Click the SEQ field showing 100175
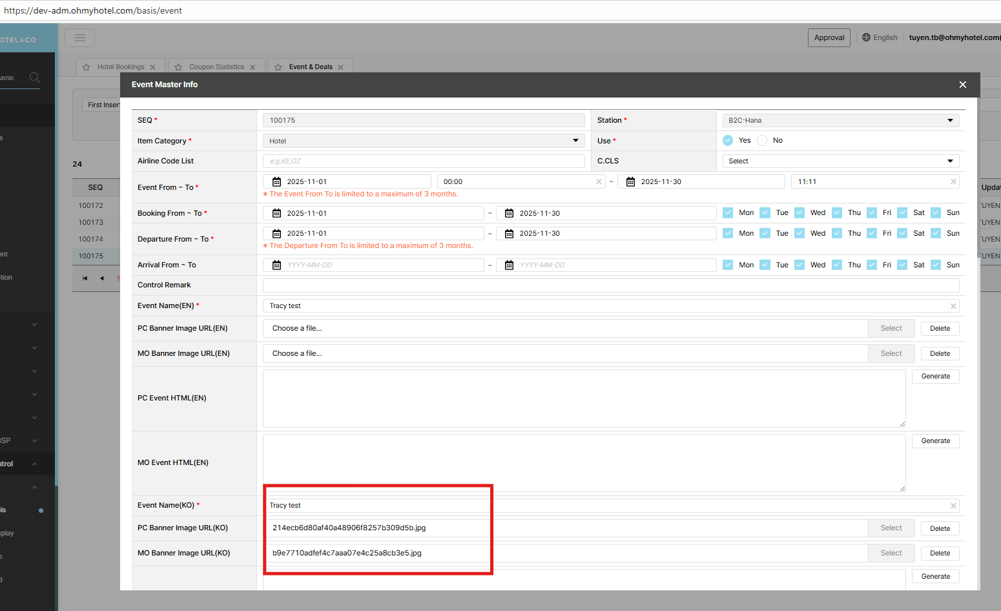Image resolution: width=1001 pixels, height=611 pixels. (x=424, y=120)
